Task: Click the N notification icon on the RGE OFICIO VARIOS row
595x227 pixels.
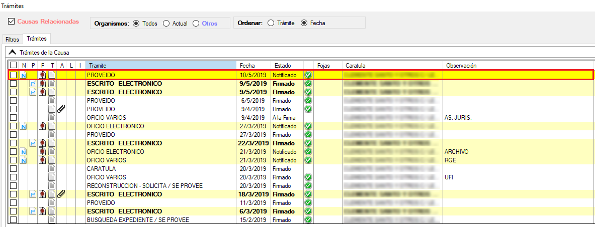Action: pos(23,160)
